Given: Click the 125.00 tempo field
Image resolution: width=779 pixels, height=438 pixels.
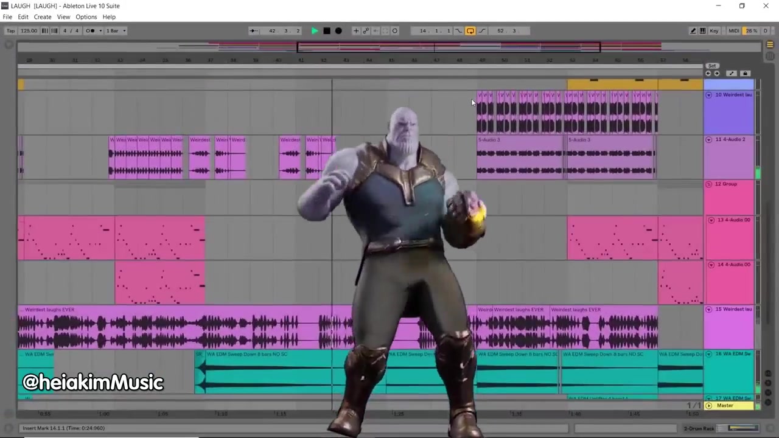Looking at the screenshot, I should point(29,31).
